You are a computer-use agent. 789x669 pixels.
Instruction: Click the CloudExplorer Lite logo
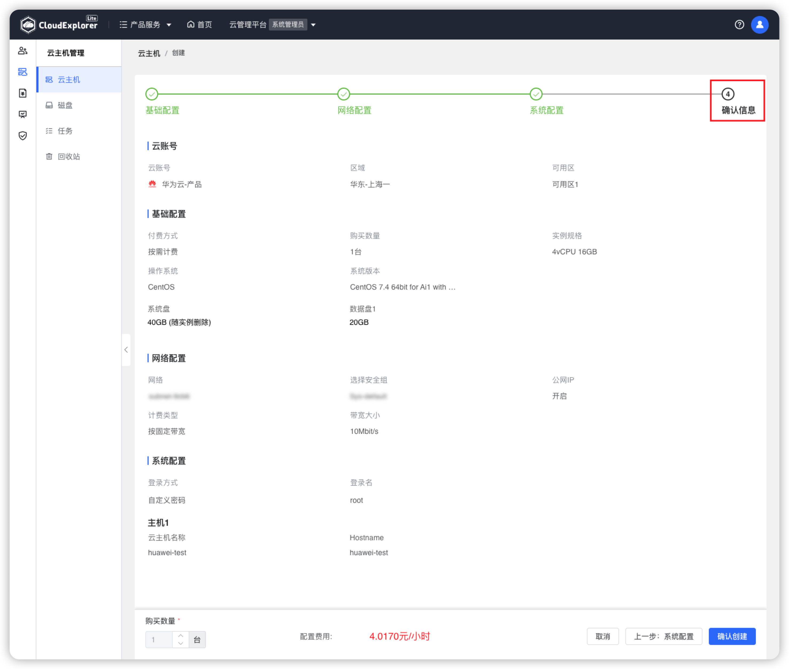[59, 25]
